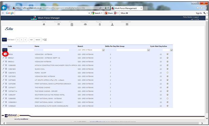209x126 pixels.
Task: Click the New site button
Action: click(4, 40)
